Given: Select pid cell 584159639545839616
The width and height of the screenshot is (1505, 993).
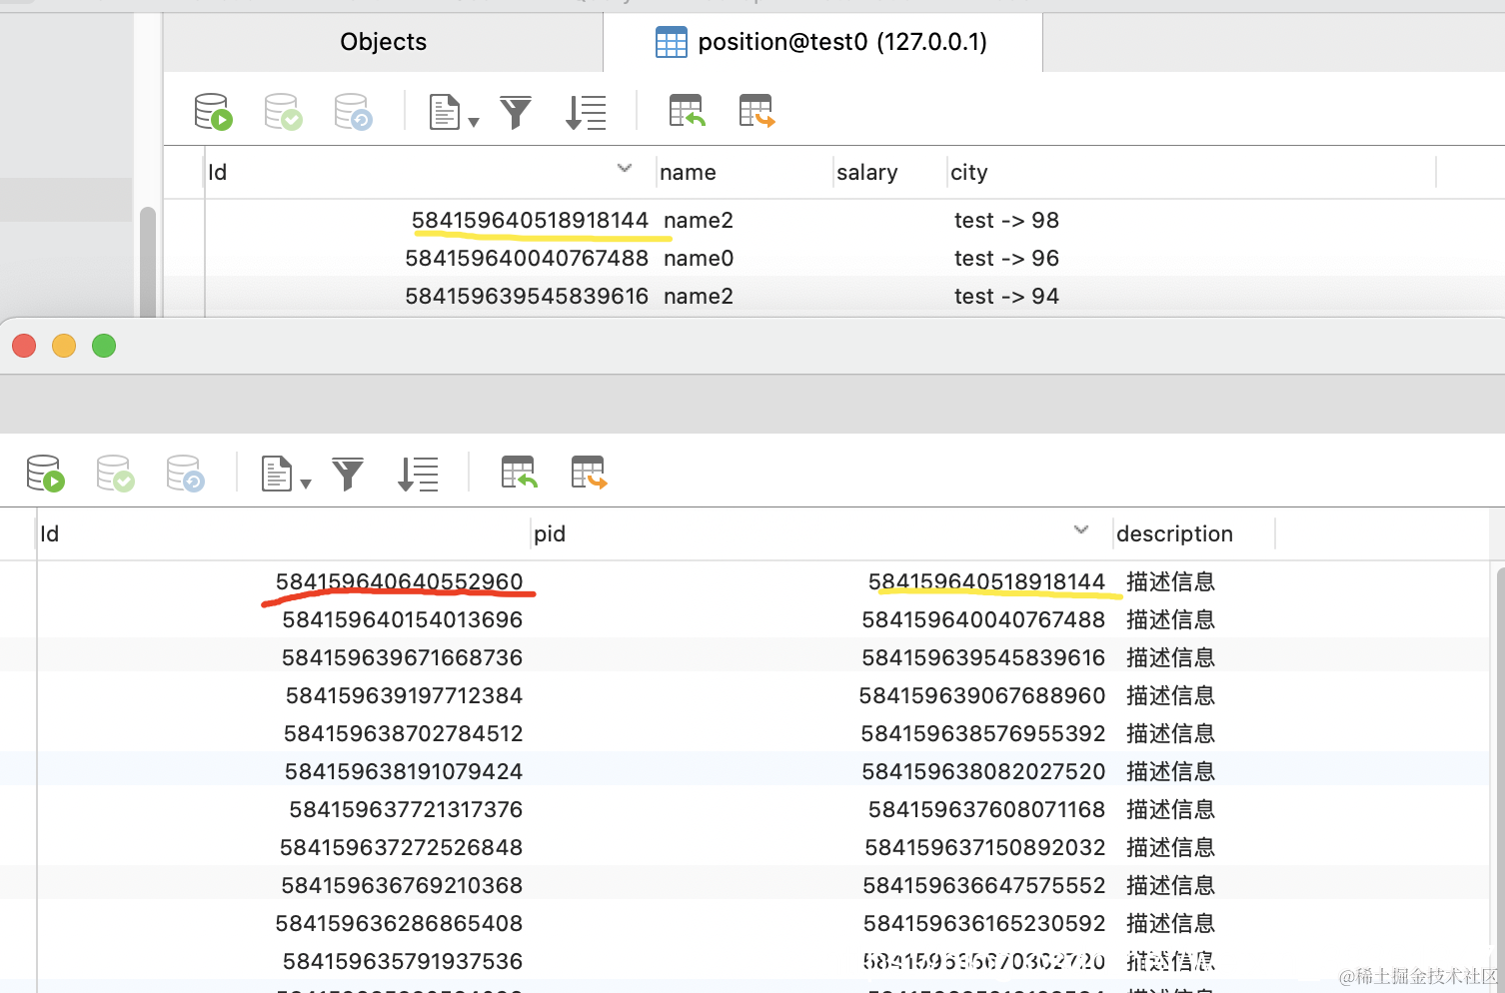Looking at the screenshot, I should (x=983, y=657).
